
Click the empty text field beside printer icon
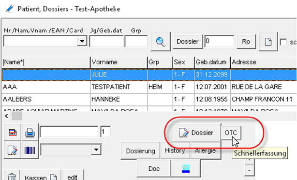click(69, 132)
